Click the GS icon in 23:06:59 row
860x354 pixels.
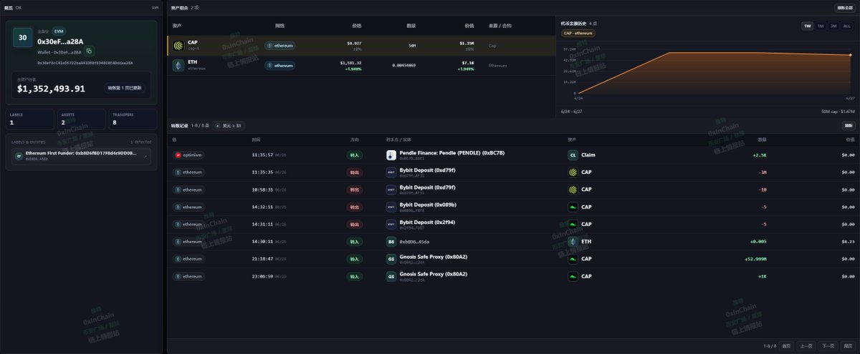(391, 276)
